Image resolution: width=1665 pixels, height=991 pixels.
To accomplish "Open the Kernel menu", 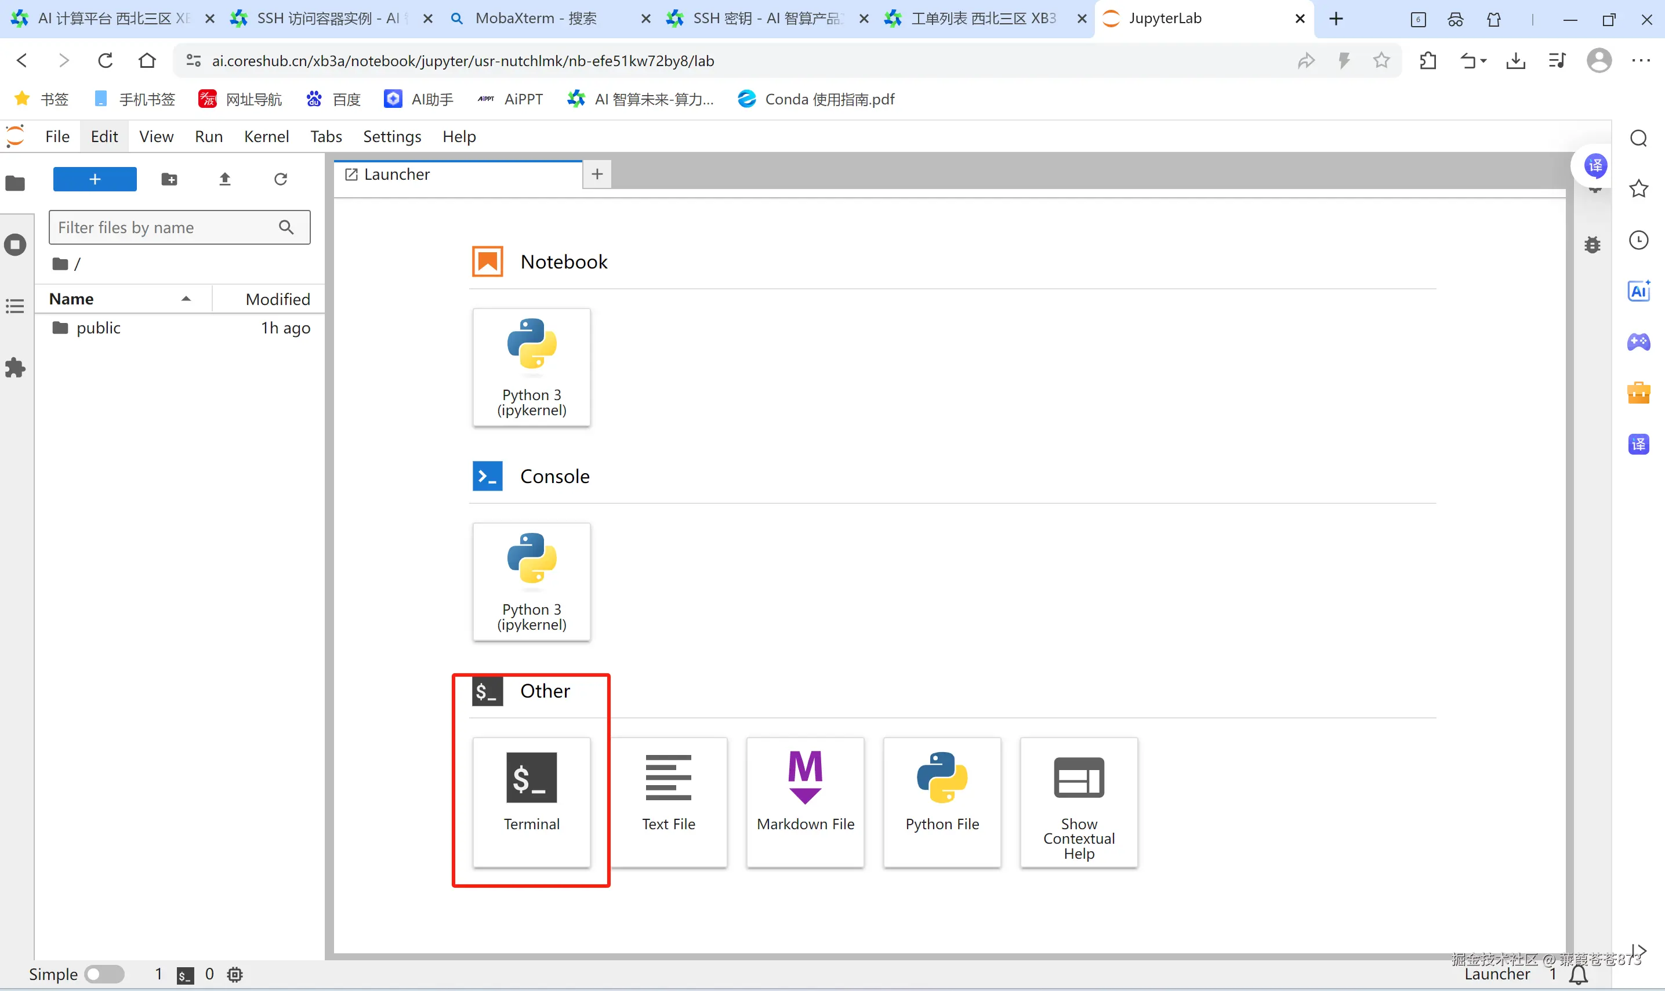I will tap(266, 136).
